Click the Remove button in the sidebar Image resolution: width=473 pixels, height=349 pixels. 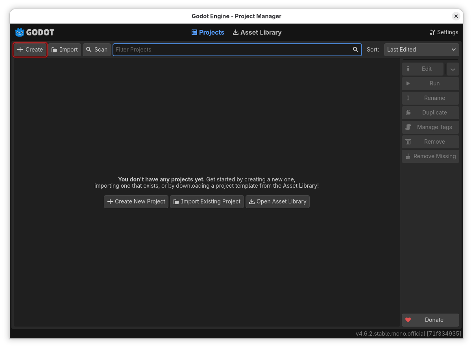click(x=431, y=142)
